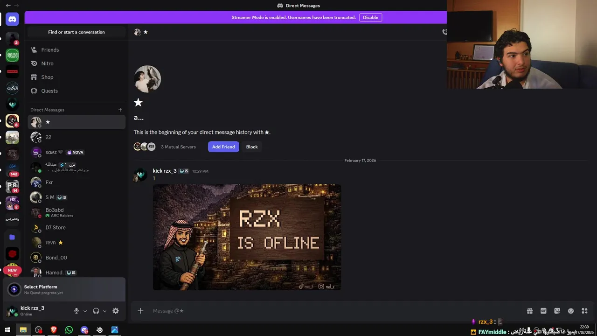Image resolution: width=597 pixels, height=336 pixels.
Task: Open ★ profile picture at conversation top
Action: click(147, 79)
